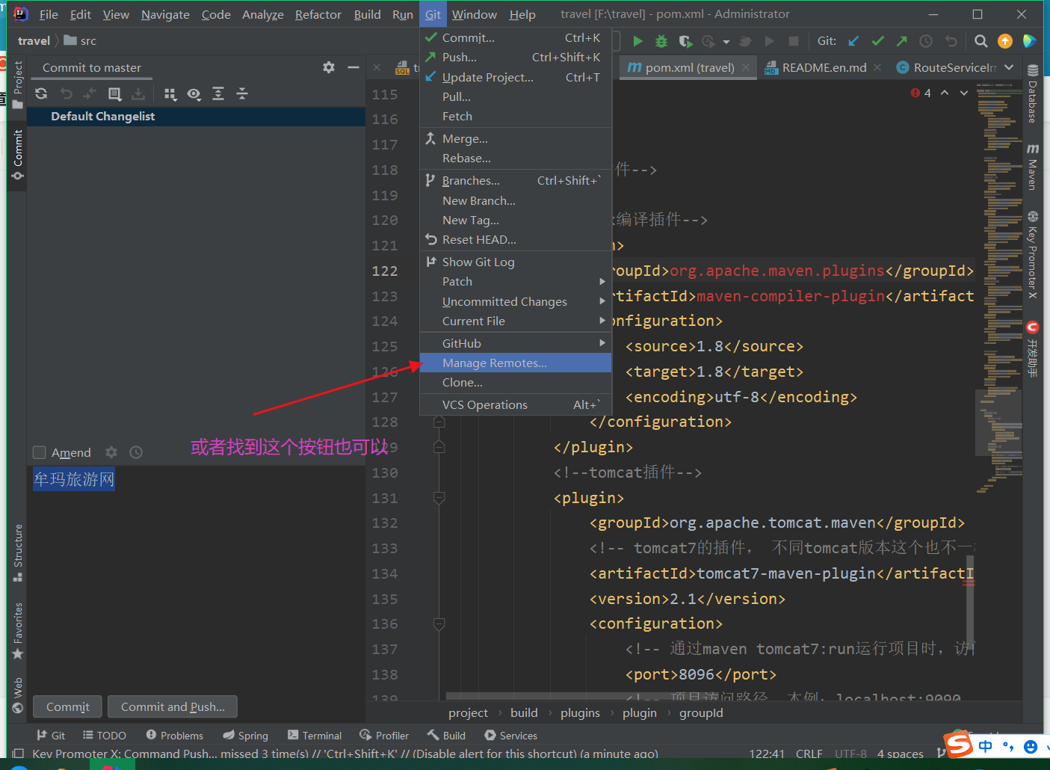Toggle the Amend checkbox
The image size is (1050, 770).
[x=40, y=452]
